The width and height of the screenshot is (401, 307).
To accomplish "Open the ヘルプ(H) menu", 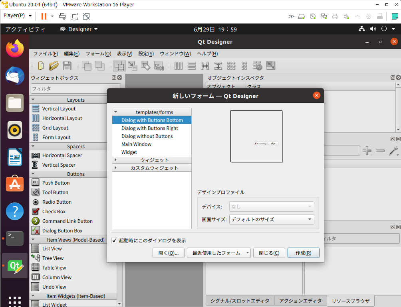I will 207,53.
